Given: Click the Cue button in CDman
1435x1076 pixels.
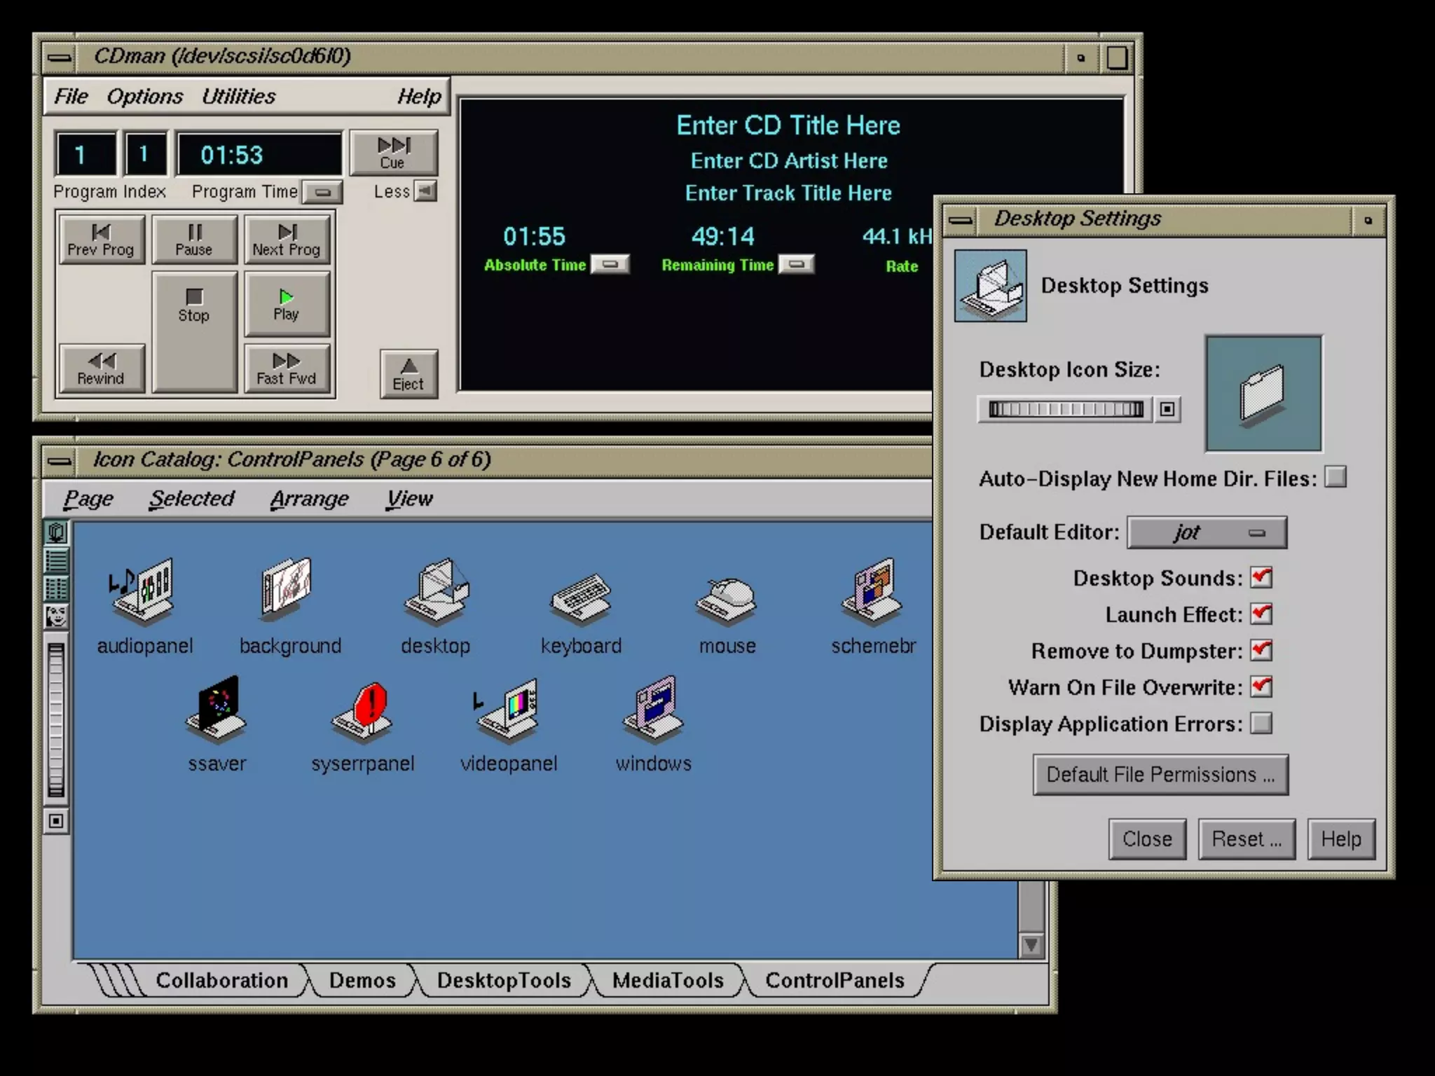Looking at the screenshot, I should [x=393, y=153].
